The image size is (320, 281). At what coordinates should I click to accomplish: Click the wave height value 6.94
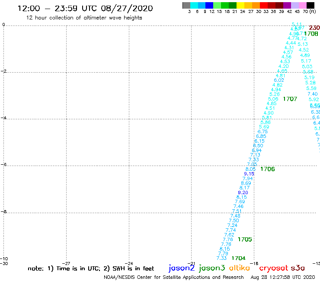257,150
